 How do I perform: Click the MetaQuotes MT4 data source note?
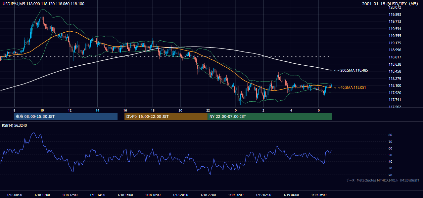383,180
